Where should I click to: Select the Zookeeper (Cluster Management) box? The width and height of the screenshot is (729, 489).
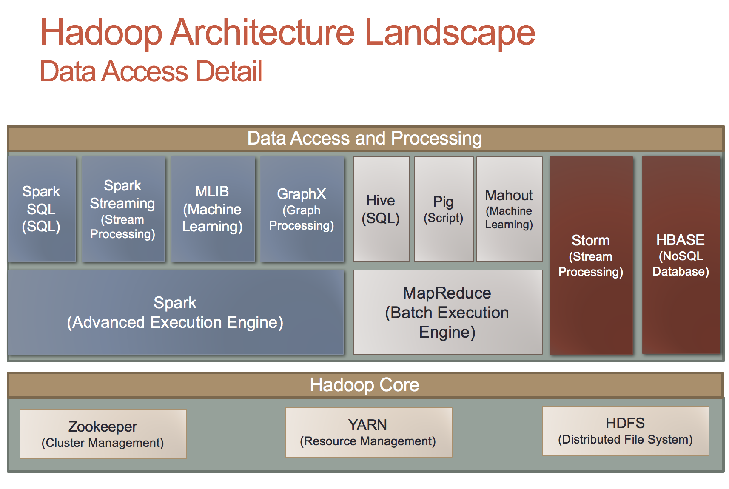coord(103,434)
